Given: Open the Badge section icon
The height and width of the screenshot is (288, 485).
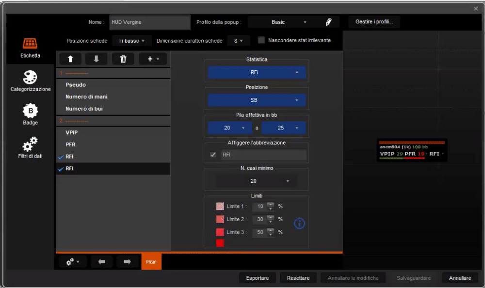Looking at the screenshot, I should coord(30,111).
